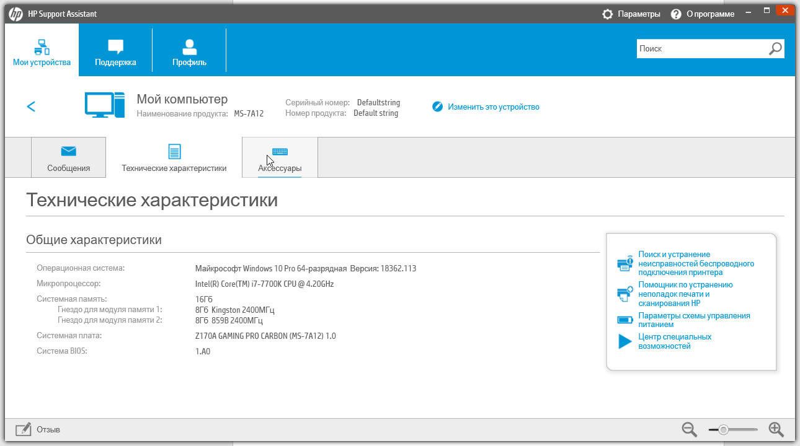Click the search magnifier icon
The image size is (800, 446).
[776, 48]
